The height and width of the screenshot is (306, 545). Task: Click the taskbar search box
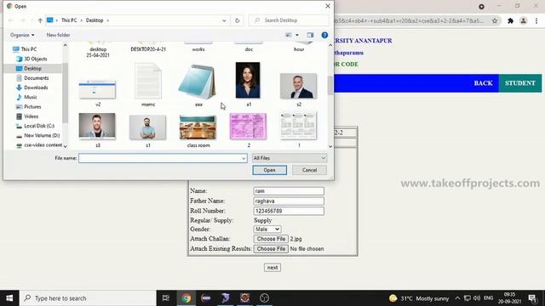point(88,298)
